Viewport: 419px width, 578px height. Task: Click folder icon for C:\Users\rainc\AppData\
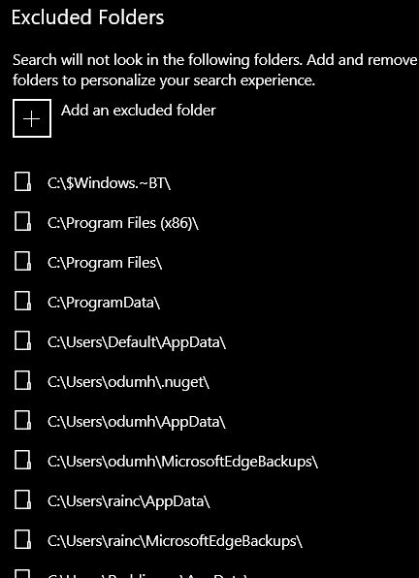(x=22, y=500)
